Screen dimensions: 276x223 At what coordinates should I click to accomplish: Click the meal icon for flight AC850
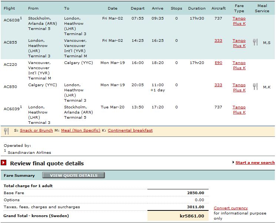(x=255, y=87)
